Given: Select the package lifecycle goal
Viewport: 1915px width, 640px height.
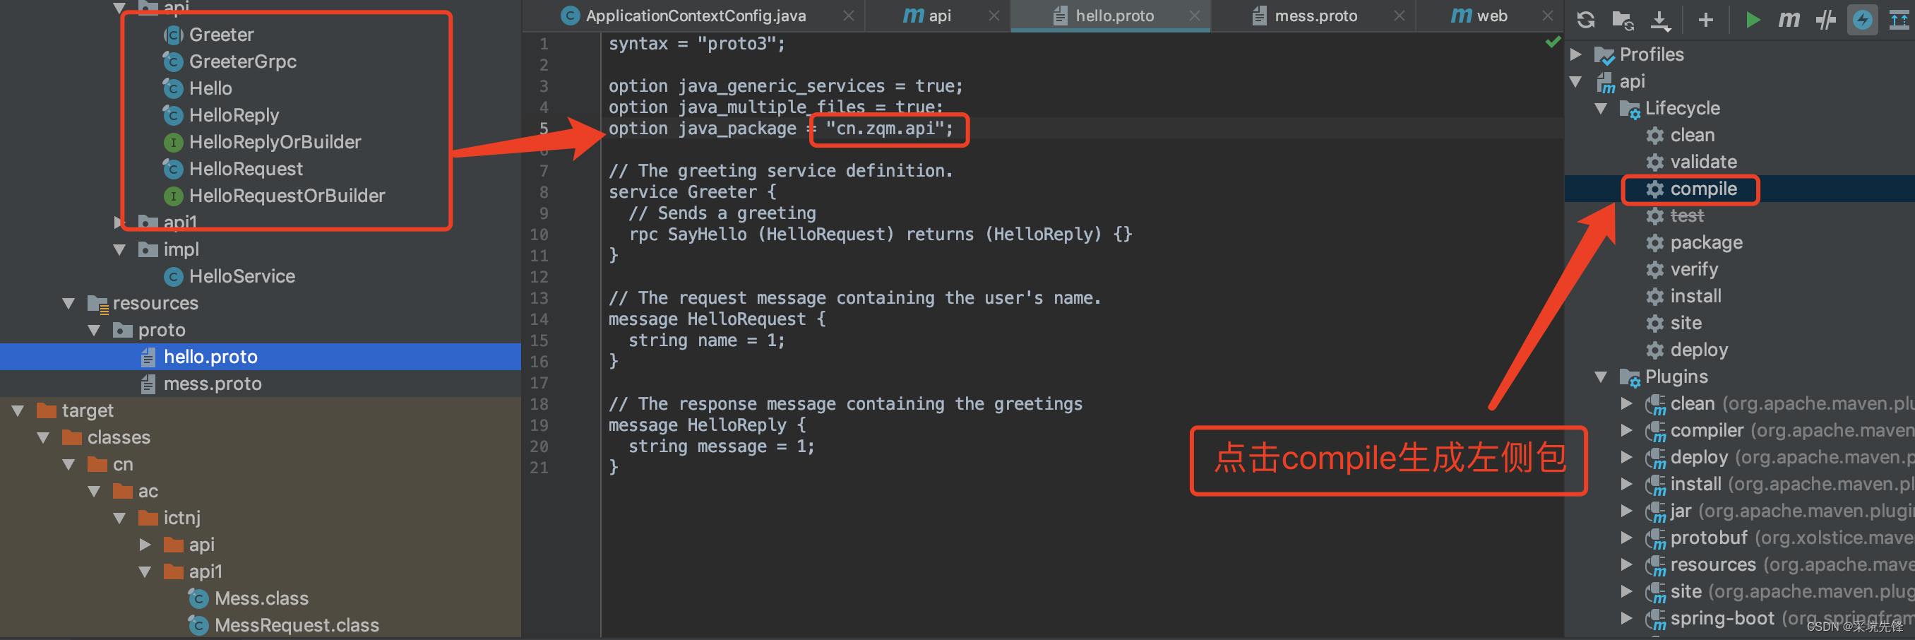Looking at the screenshot, I should point(1706,242).
